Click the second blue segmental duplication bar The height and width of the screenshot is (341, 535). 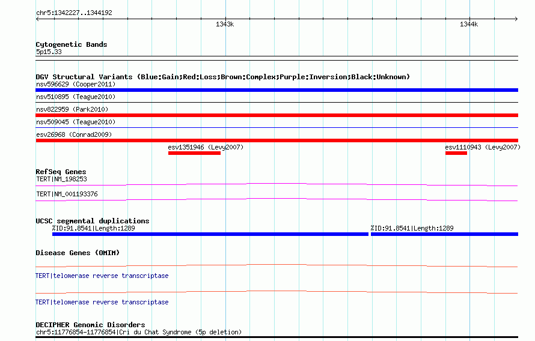pos(445,234)
